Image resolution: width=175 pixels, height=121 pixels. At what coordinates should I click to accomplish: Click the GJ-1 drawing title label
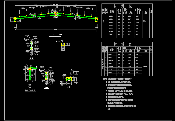click(x=55, y=34)
